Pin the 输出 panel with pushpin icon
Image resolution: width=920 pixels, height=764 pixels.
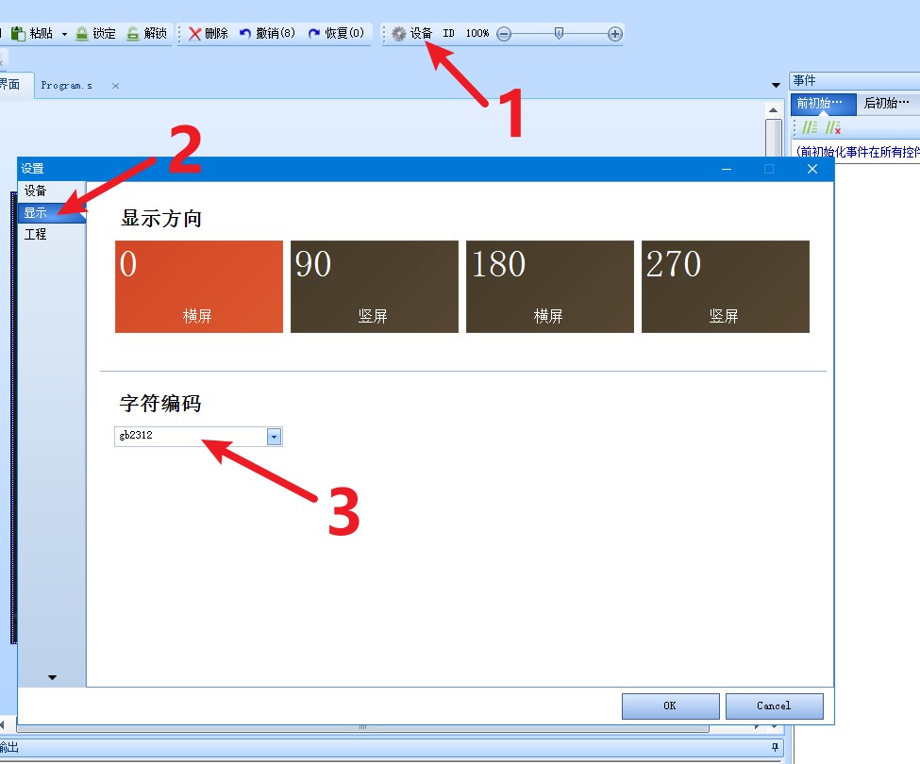tap(776, 748)
